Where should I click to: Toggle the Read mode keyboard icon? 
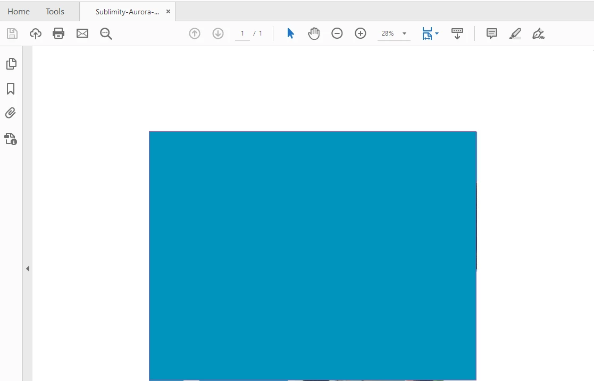[x=457, y=33]
